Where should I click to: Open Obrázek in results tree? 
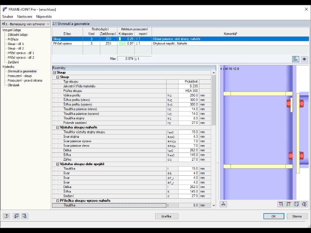click(14, 85)
